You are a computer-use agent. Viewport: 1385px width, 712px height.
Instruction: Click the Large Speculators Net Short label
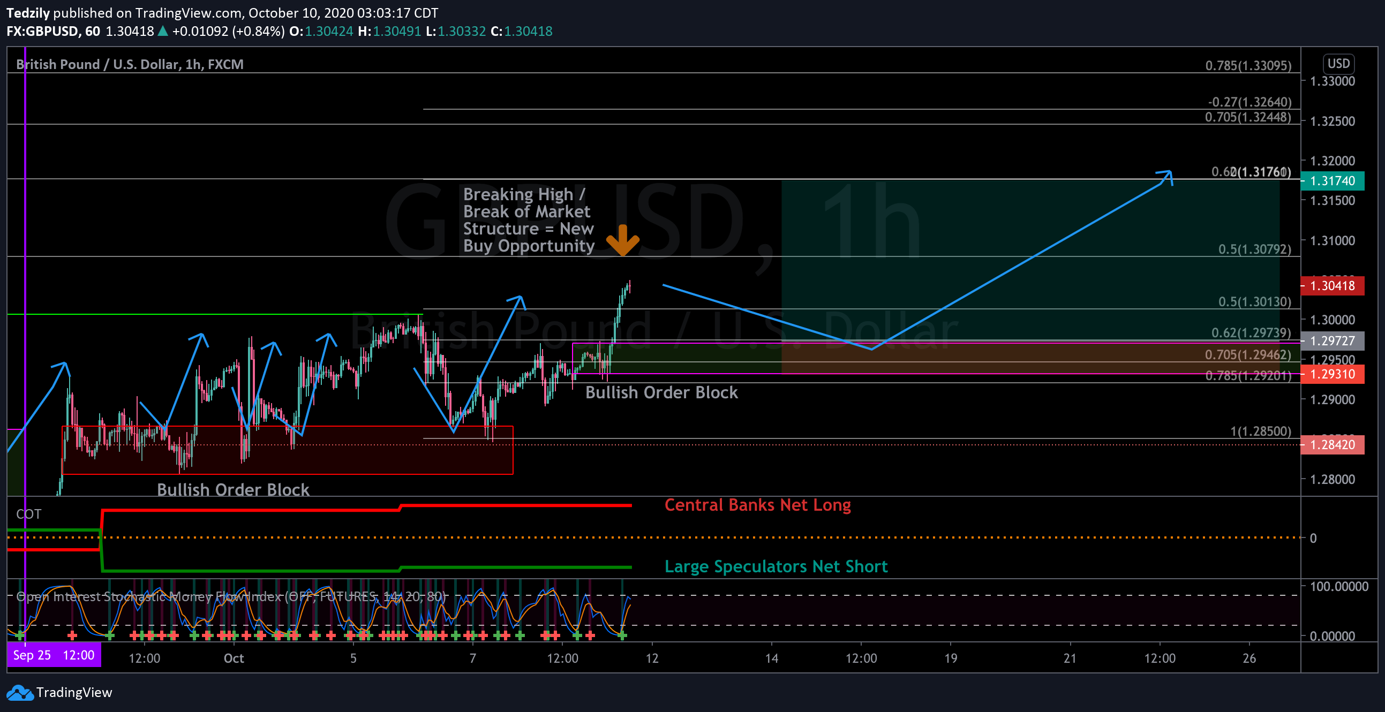coord(776,566)
